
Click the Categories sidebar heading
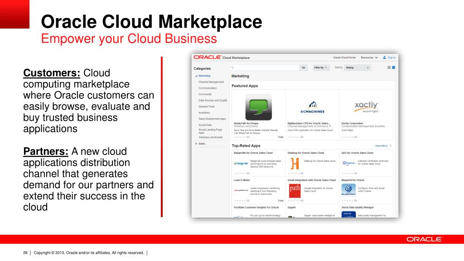coord(202,68)
